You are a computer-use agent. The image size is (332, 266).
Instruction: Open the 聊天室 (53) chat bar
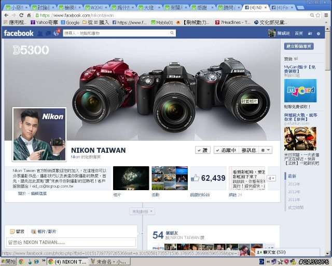[287, 252]
